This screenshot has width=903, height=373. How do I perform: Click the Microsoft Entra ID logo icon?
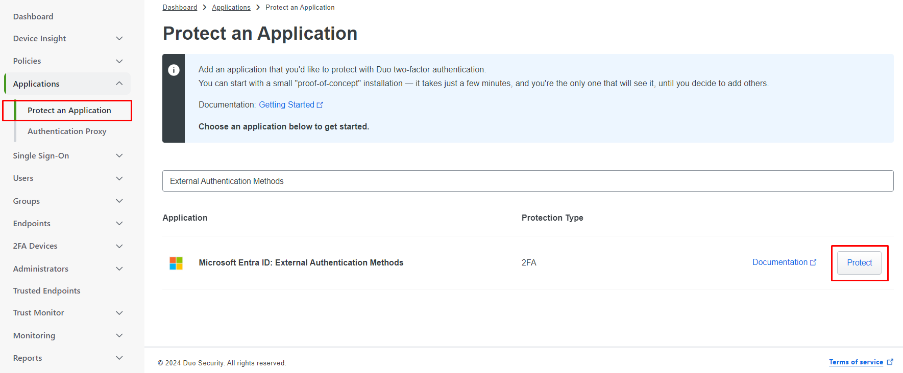176,263
